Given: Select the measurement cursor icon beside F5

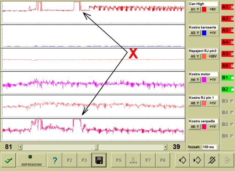Looking at the screenshot, I should click(x=133, y=160).
